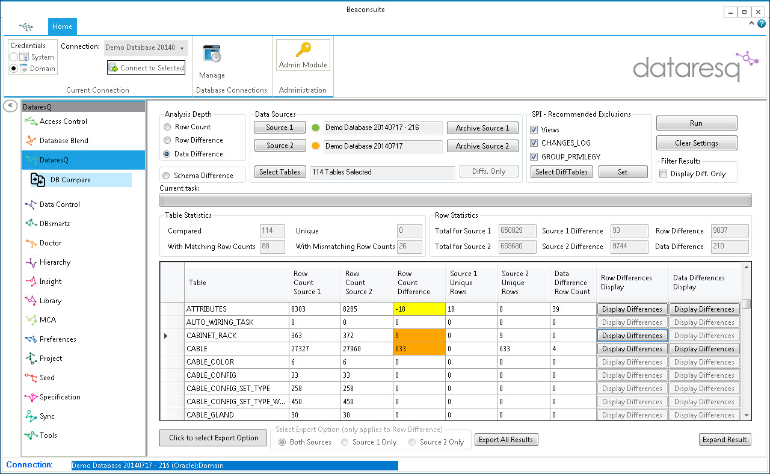Click the MCA sidebar icon
The width and height of the screenshot is (770, 474).
pos(30,320)
